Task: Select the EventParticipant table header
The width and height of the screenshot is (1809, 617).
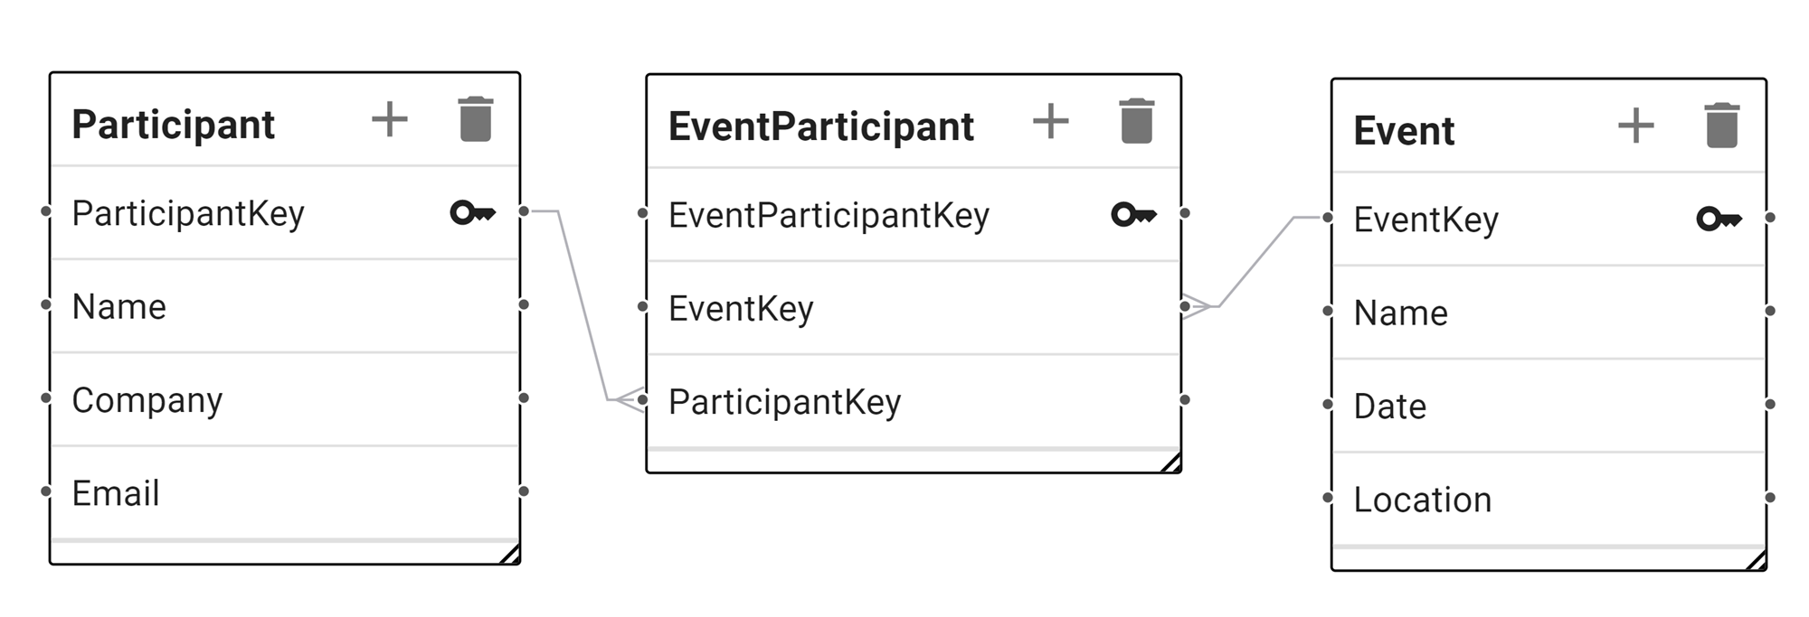Action: (x=819, y=126)
